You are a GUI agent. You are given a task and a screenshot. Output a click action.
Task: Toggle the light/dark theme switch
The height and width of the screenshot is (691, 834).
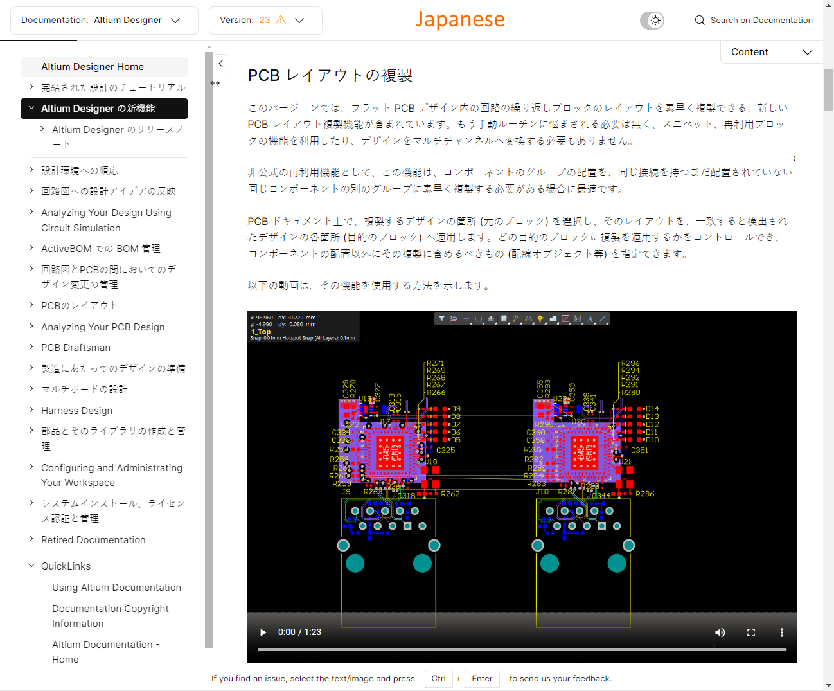click(652, 21)
